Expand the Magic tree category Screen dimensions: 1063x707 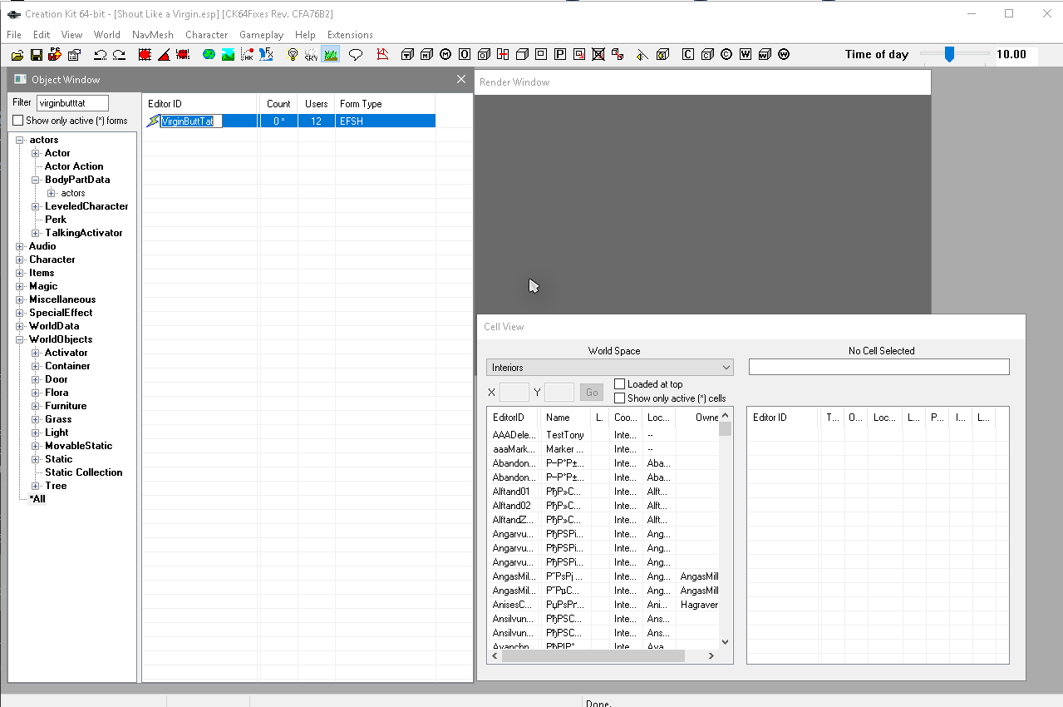pos(20,286)
